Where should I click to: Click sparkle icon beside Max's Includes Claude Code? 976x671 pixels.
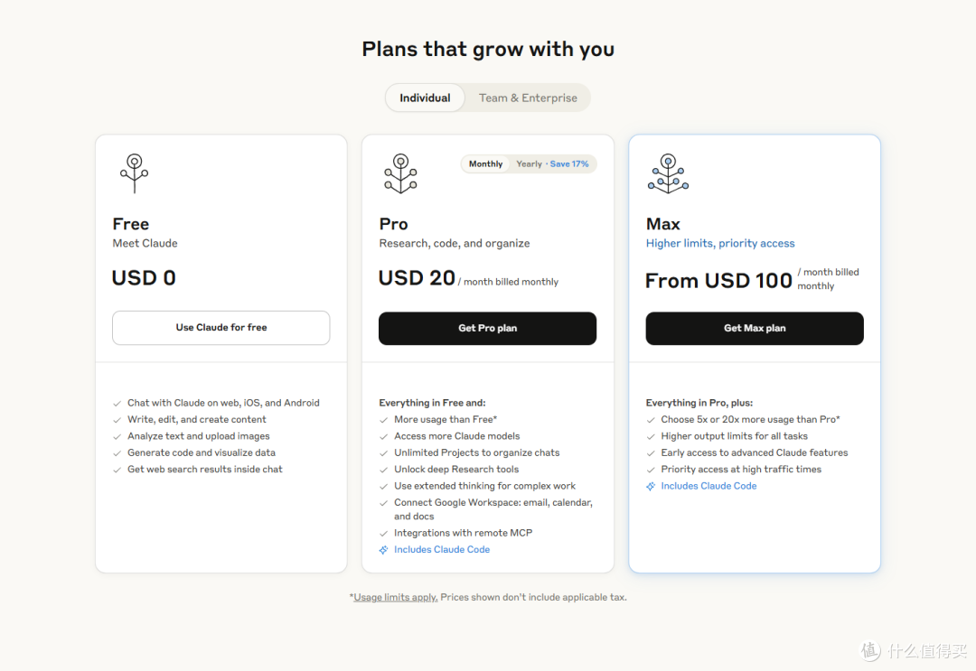pos(651,486)
